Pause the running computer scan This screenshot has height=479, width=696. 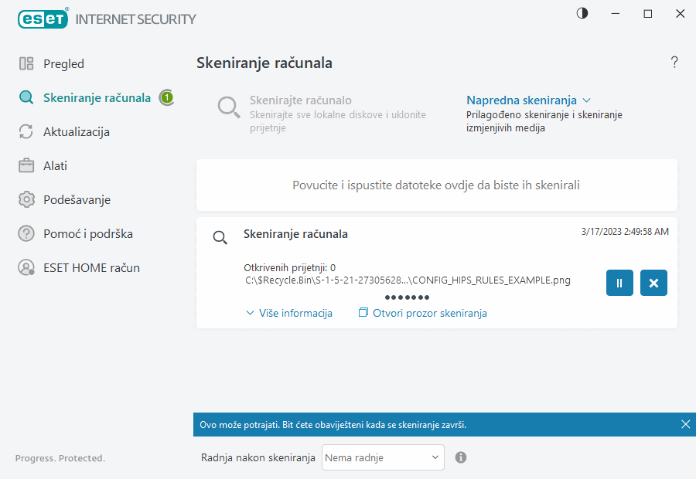(x=619, y=283)
